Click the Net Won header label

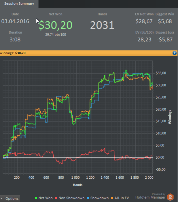pos(55,14)
